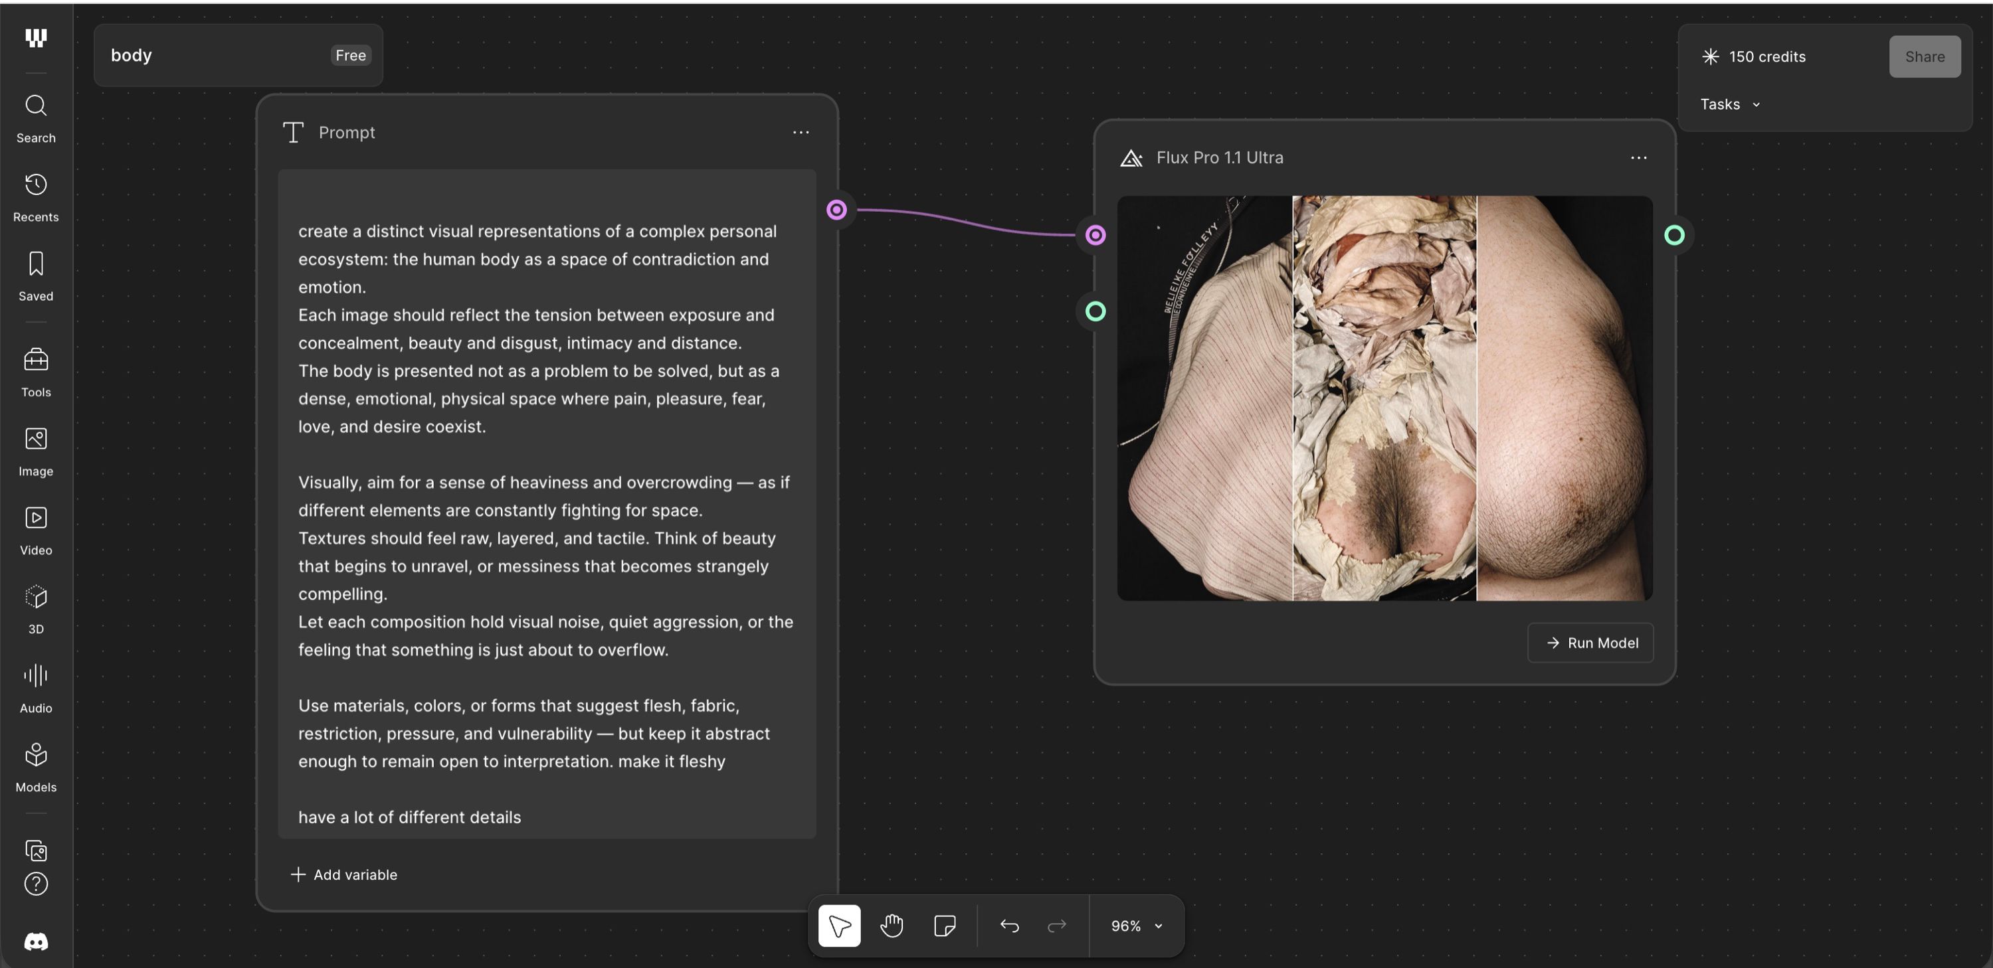Open the Image nodes panel
Screen dimensions: 1993x968
[x=36, y=451]
